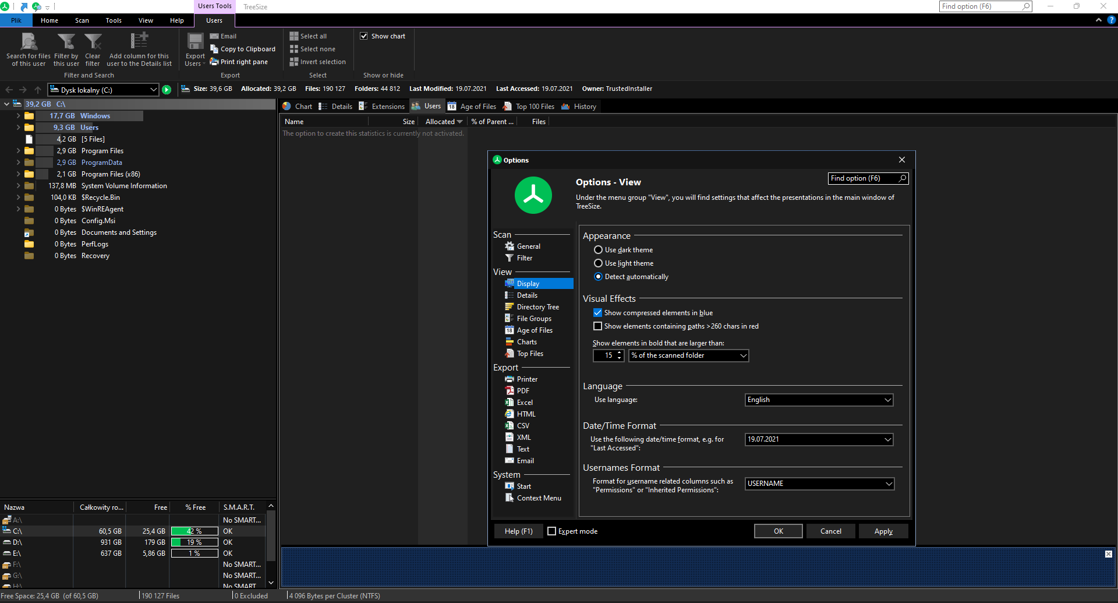Viewport: 1118px width, 603px height.
Task: Toggle the Show chart checkbox
Action: pyautogui.click(x=364, y=36)
